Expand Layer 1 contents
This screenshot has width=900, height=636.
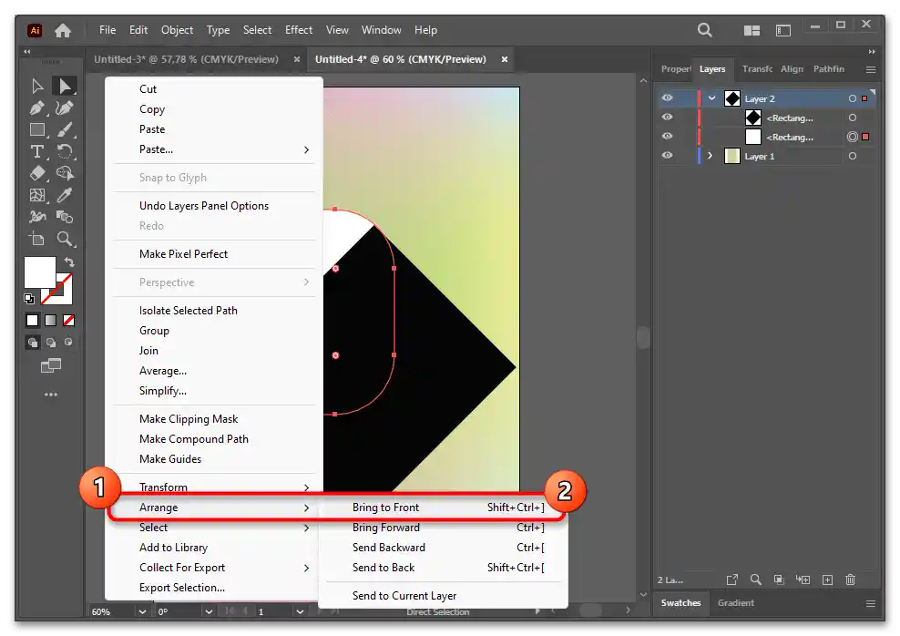[x=711, y=156]
